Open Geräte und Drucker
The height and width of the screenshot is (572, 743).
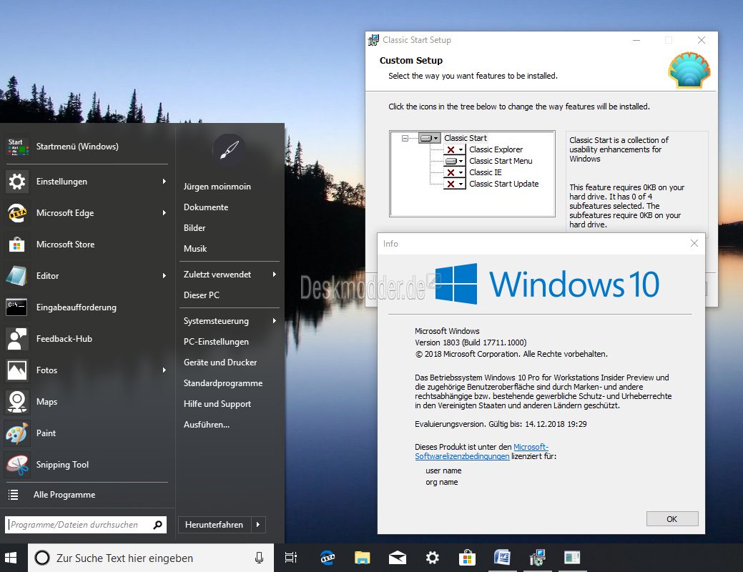(x=220, y=363)
